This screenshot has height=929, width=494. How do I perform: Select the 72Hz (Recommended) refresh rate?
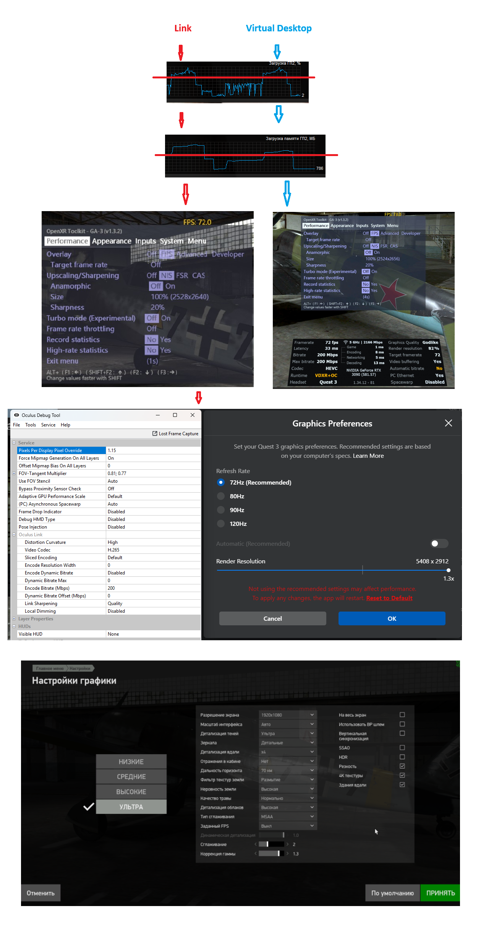point(221,482)
